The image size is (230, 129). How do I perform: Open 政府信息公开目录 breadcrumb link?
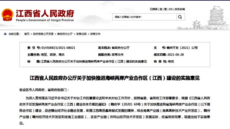pyautogui.click(x=43, y=34)
